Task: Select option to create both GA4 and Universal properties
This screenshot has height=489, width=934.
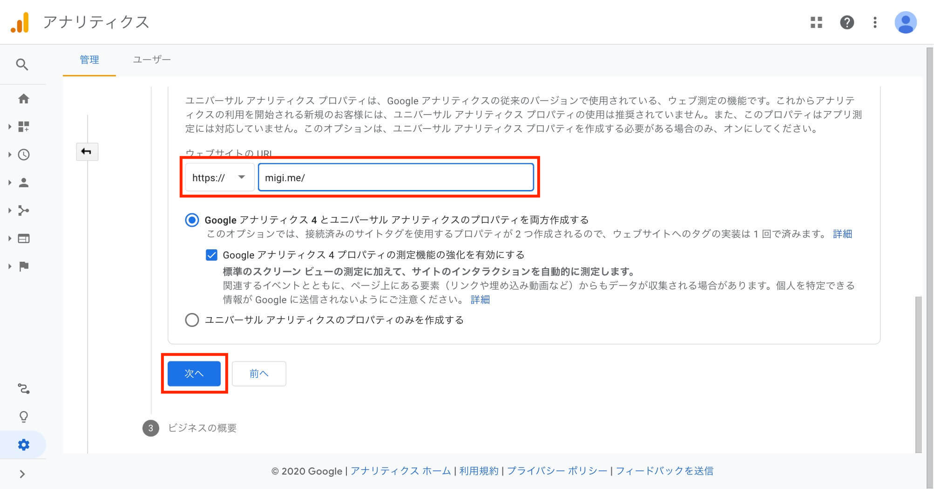Action: [x=192, y=220]
